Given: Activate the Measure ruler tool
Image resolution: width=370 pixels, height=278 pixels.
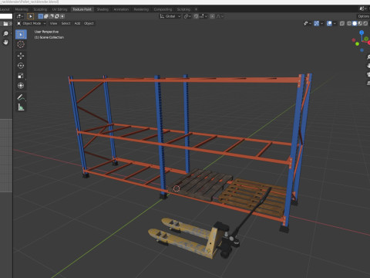Looking at the screenshot, I should coord(21,107).
